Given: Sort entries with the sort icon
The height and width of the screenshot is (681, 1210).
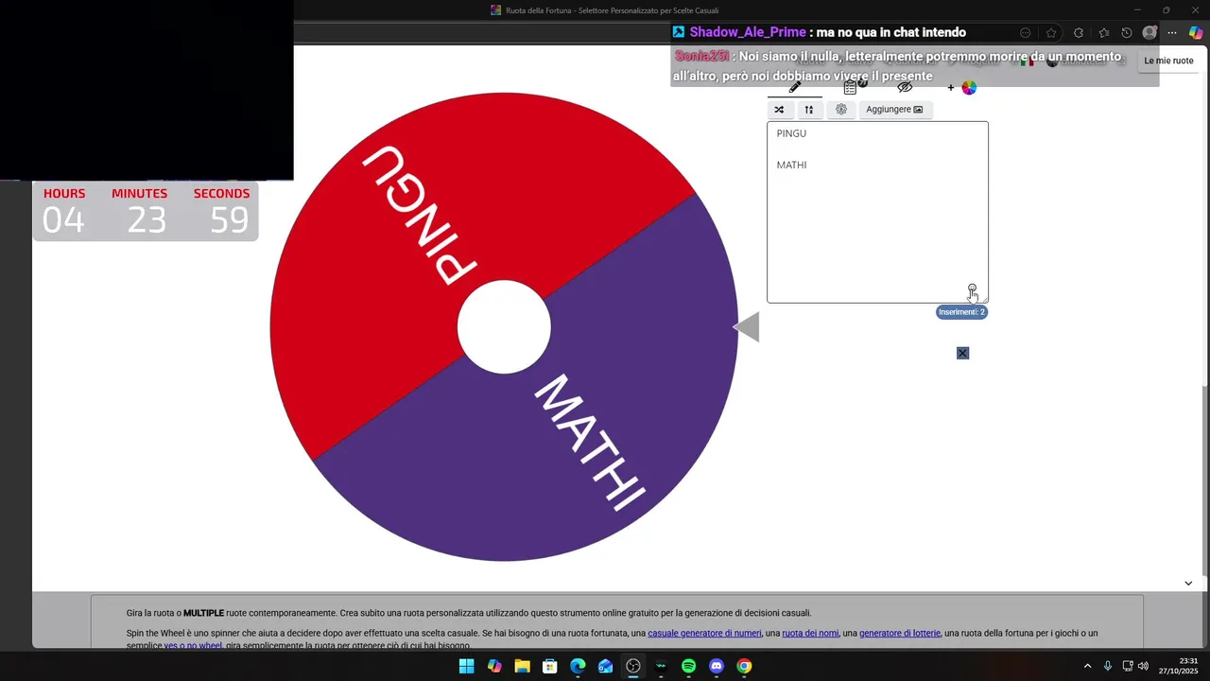Looking at the screenshot, I should click(809, 110).
